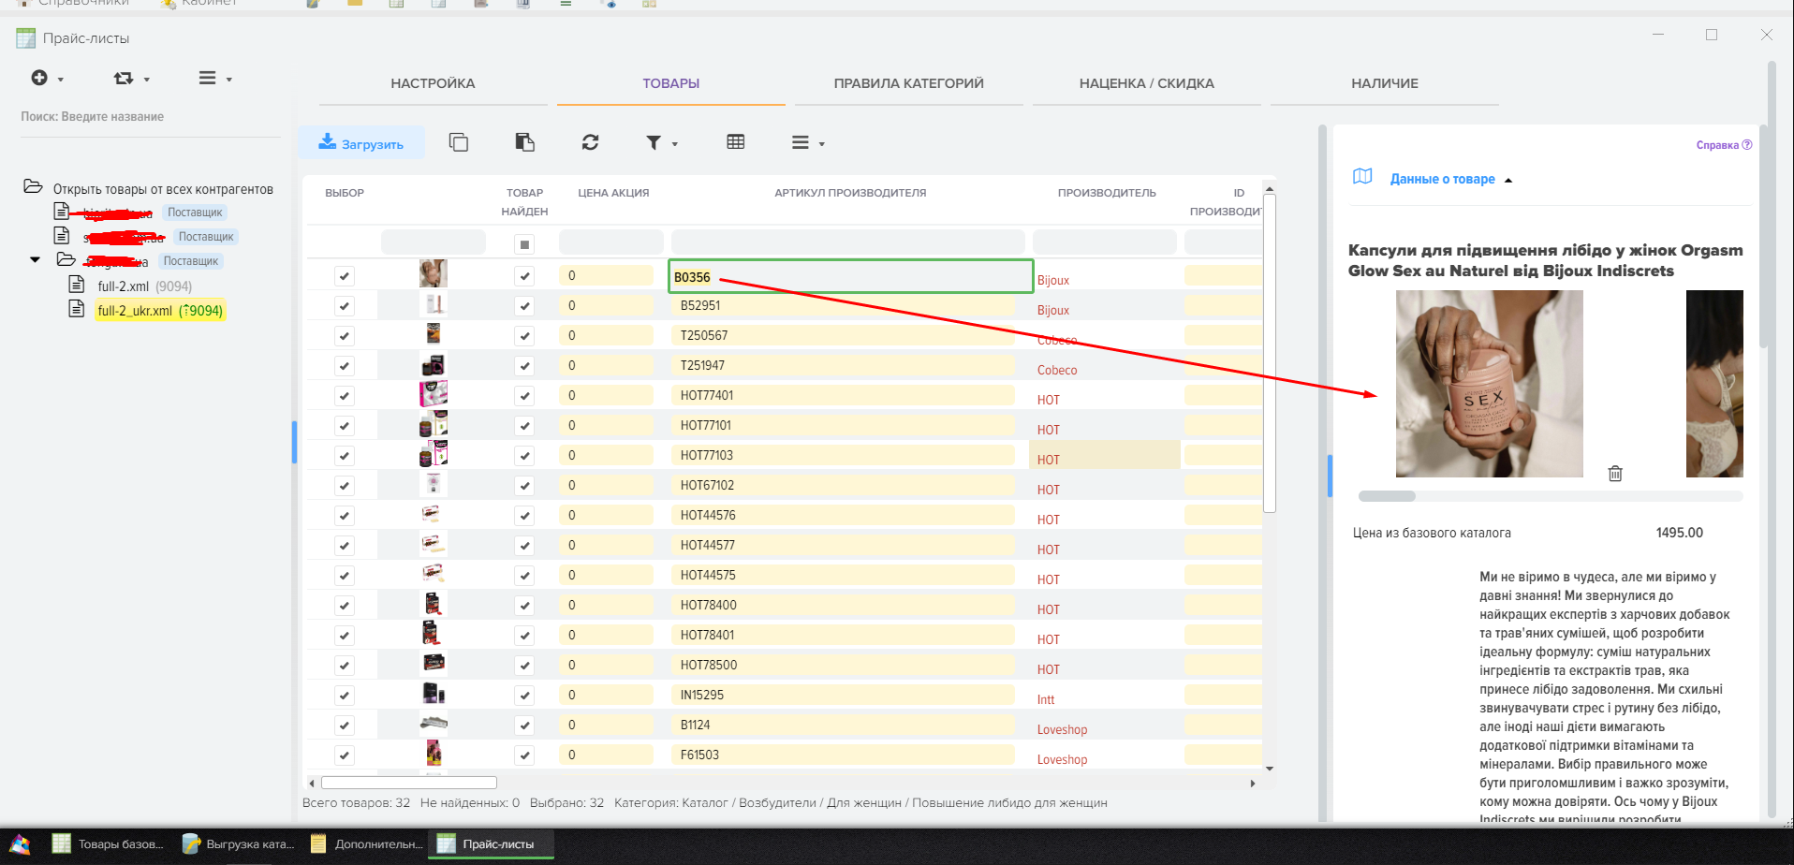Click the book icon near Данные о товаре

1362,177
